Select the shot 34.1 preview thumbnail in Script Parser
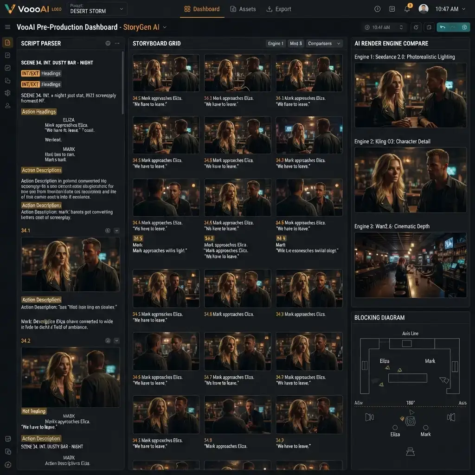 [71, 264]
